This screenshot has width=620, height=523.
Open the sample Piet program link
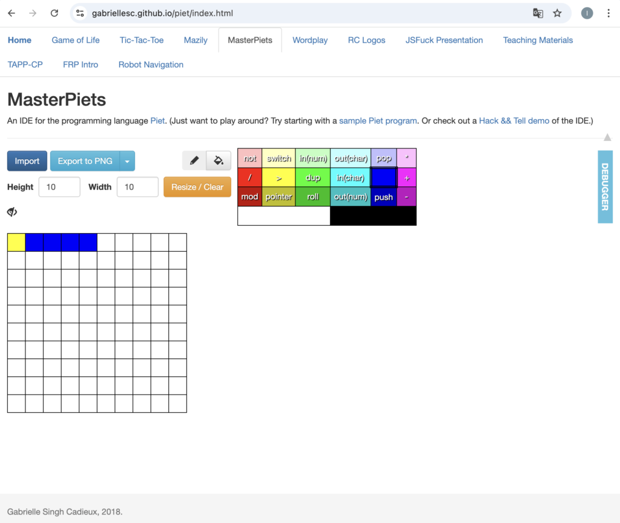(378, 120)
